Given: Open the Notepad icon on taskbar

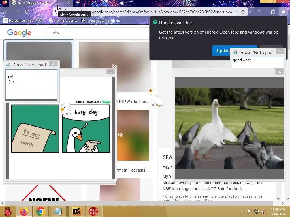Looking at the screenshot, I should pos(58,211).
